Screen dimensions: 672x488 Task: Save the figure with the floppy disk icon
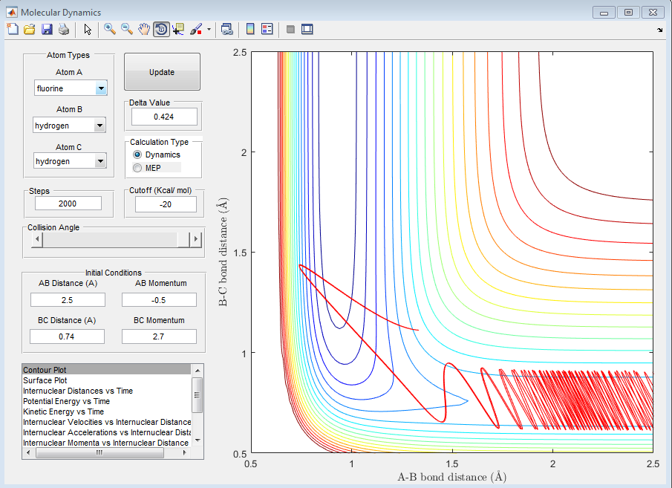point(47,29)
